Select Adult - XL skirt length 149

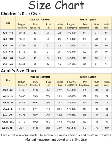click(x=84, y=115)
